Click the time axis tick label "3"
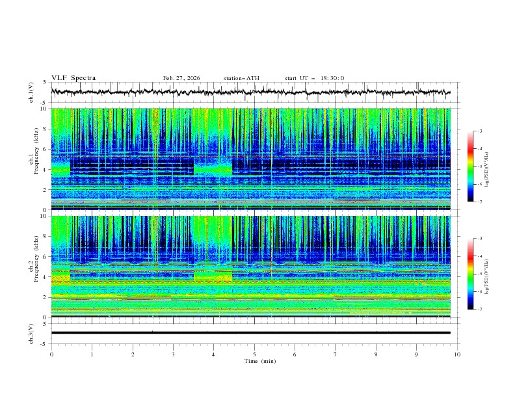 pos(173,354)
